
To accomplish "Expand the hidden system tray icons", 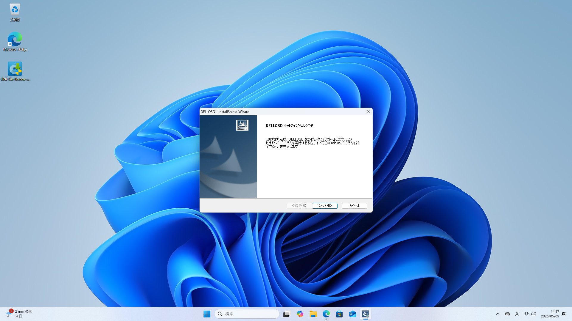I will click(x=498, y=314).
